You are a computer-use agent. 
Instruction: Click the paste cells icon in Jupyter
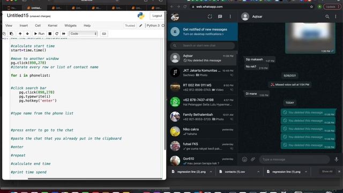pyautogui.click(x=11, y=34)
